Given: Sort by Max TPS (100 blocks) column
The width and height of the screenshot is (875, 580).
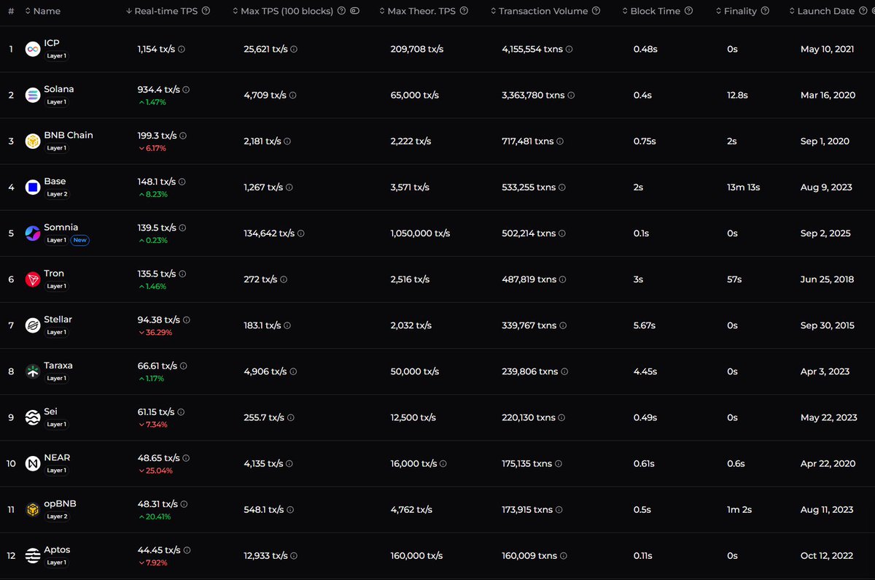Looking at the screenshot, I should pyautogui.click(x=282, y=11).
